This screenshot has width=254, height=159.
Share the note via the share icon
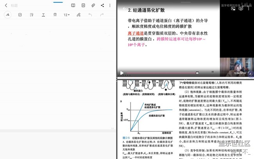pyautogui.click(x=102, y=5)
